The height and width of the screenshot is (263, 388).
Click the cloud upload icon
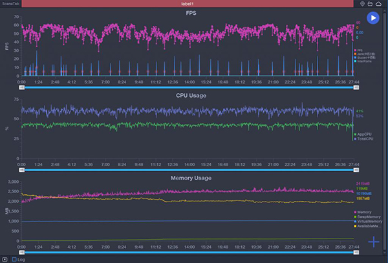coord(380,4)
